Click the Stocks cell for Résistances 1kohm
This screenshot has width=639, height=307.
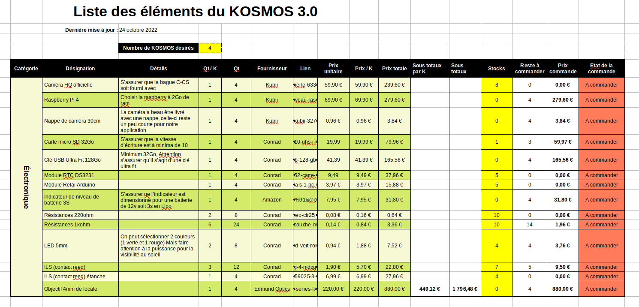tap(497, 225)
